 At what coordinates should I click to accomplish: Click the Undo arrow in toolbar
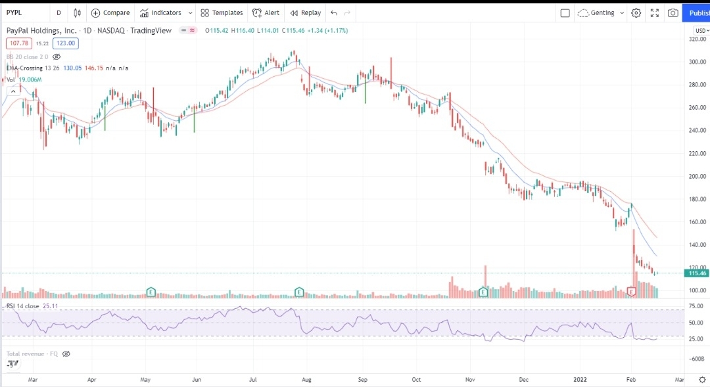(334, 12)
